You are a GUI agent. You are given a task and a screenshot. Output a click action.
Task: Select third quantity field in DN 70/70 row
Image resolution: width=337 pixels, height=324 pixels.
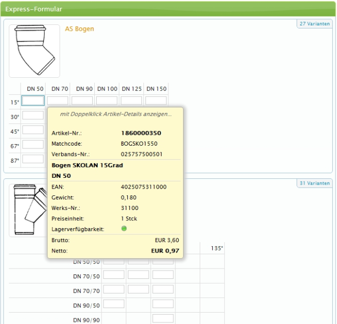coord(163,289)
